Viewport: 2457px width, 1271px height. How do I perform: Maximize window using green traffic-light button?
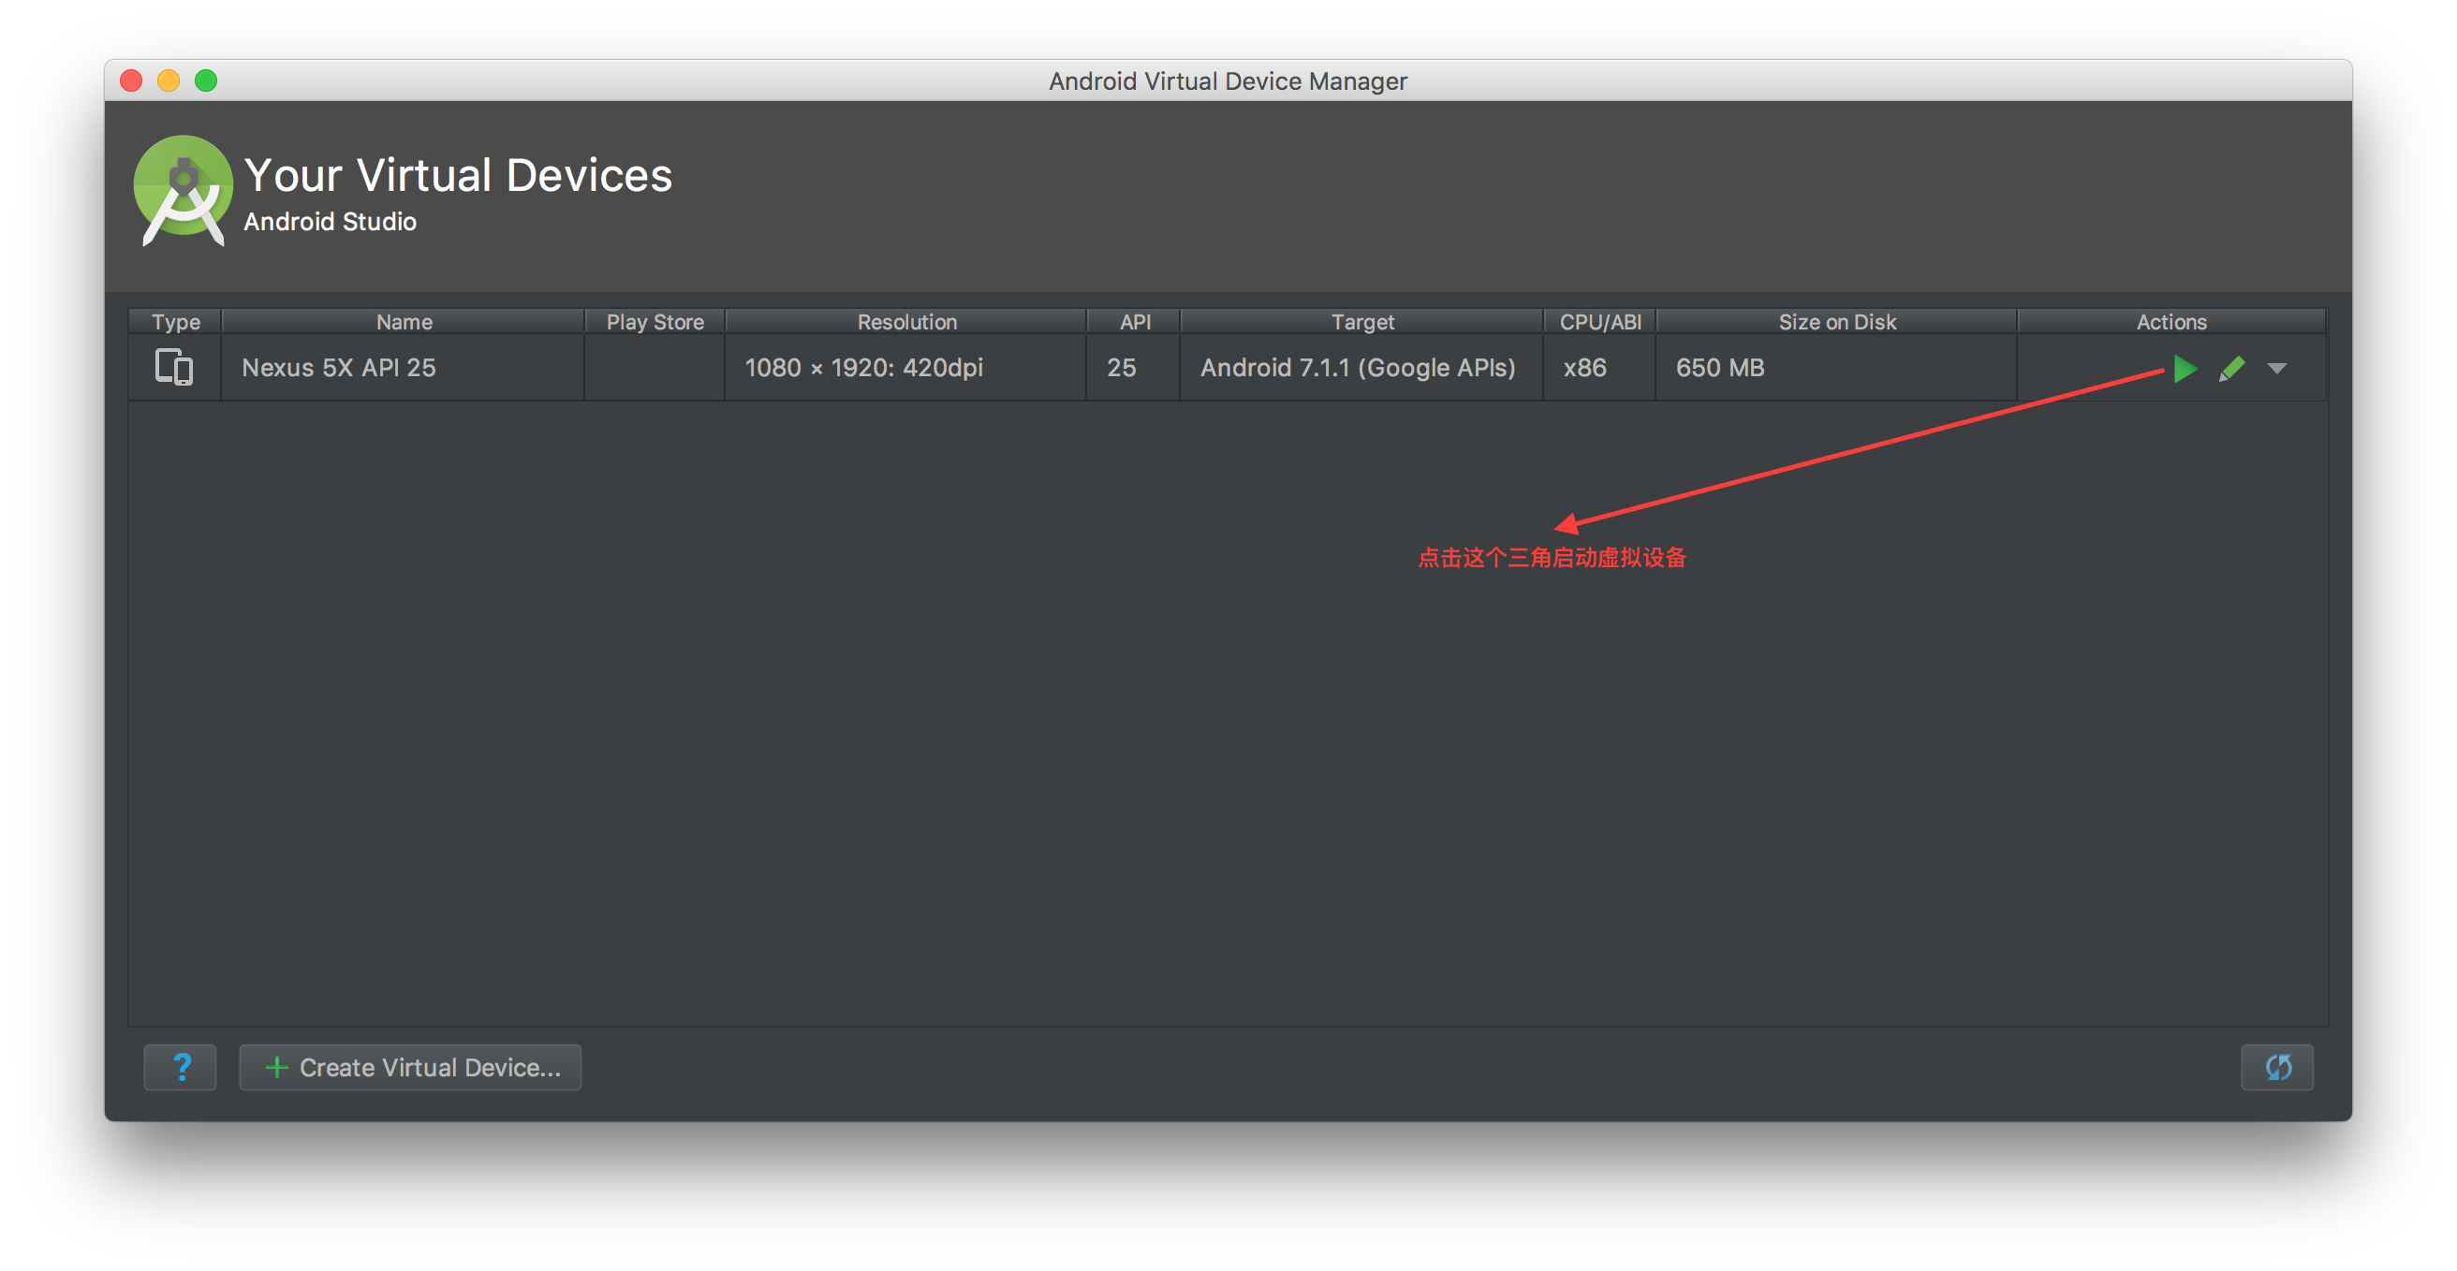[x=206, y=81]
